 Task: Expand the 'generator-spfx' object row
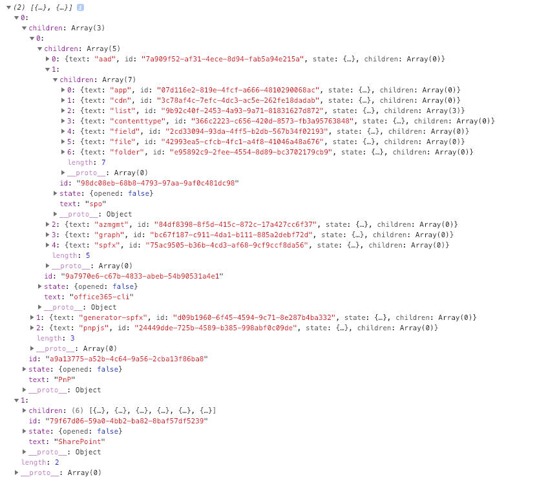click(x=32, y=317)
